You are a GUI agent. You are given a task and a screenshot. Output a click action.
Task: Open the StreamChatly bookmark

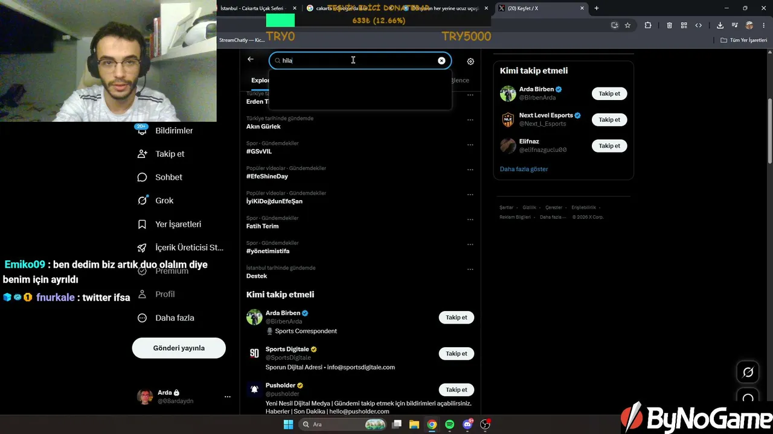point(242,40)
